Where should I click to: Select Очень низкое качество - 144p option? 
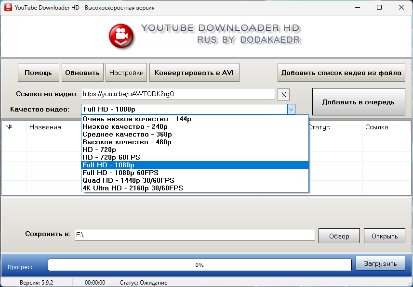[x=195, y=119]
